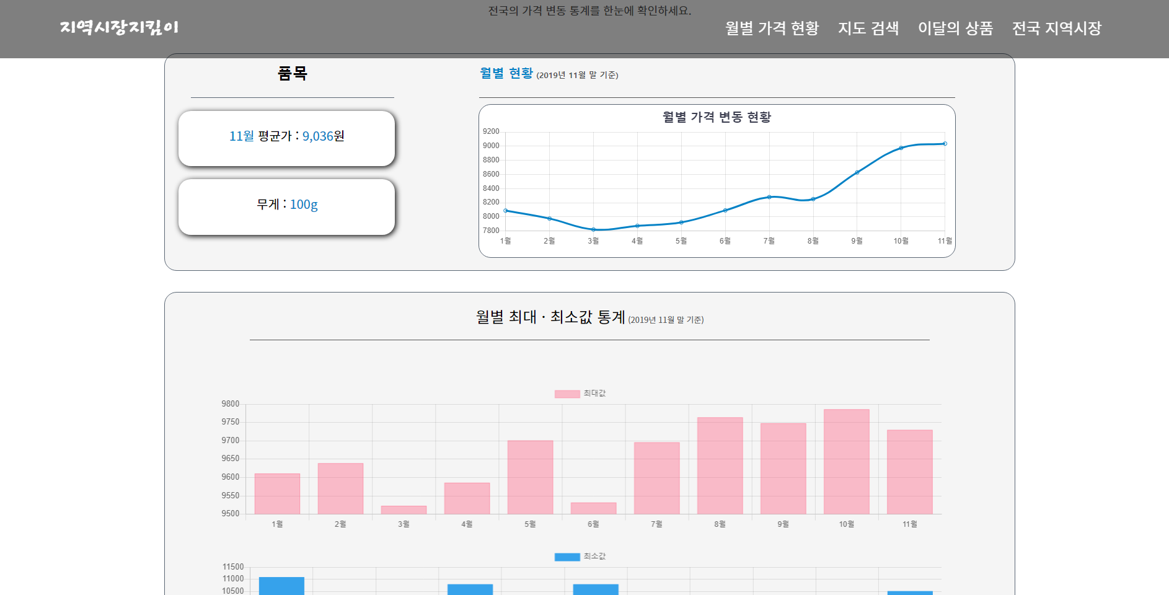Click the 월별 현황 heading text
This screenshot has height=595, width=1169.
point(506,73)
